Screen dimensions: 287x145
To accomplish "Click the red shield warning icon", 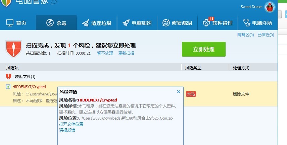I will tap(13, 49).
